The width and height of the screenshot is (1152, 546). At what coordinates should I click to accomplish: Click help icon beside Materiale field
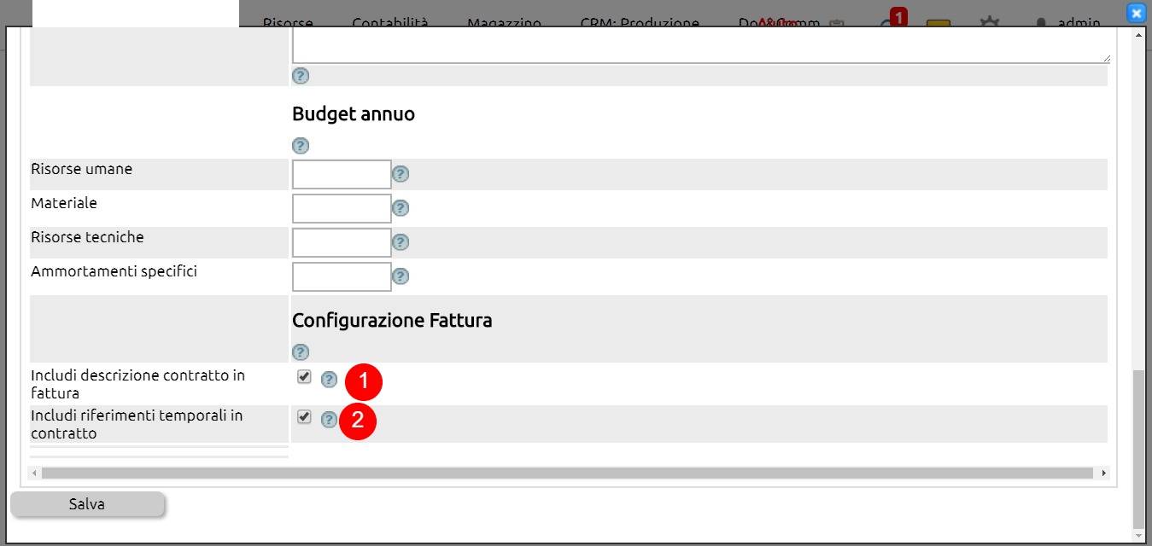tap(401, 208)
